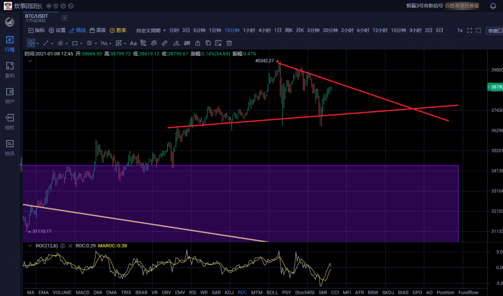Open the notification bell
Viewport: 503px width, 296px height.
coord(493,6)
